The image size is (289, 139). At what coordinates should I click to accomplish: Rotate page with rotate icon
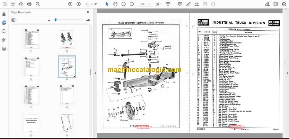pos(213,4)
